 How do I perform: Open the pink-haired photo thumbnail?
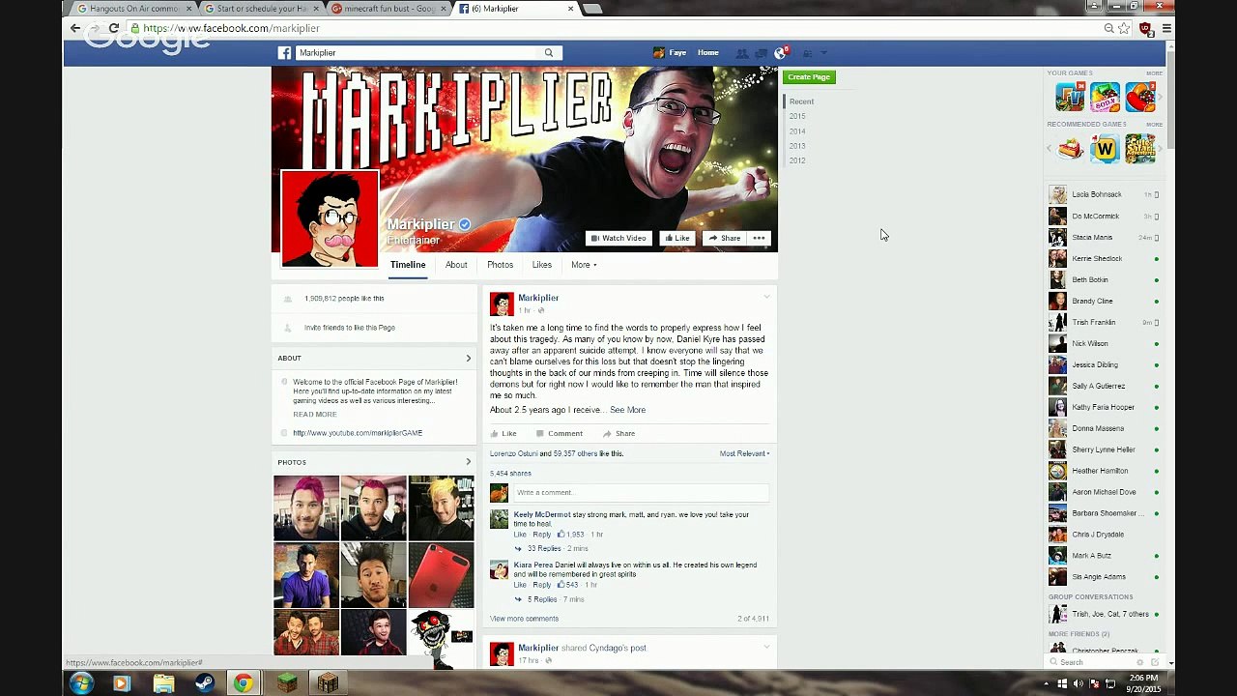coord(306,507)
